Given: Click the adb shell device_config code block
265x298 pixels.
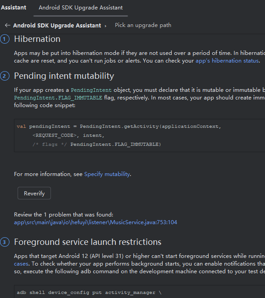Looking at the screenshot, I should pyautogui.click(x=139, y=292).
